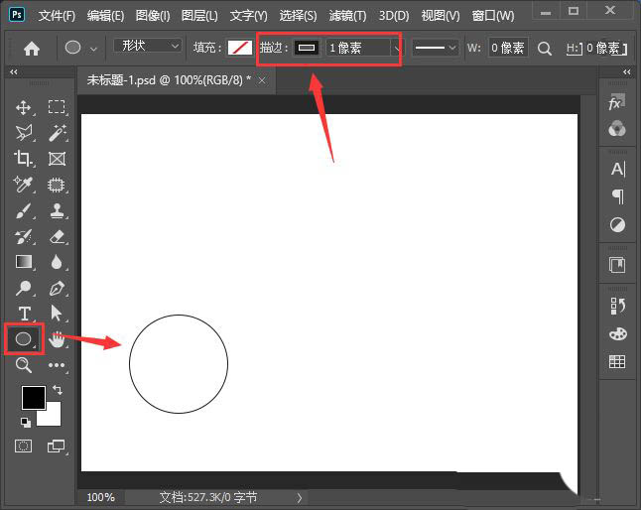The width and height of the screenshot is (641, 510).
Task: Open the Styles fx panel icon
Action: [x=616, y=103]
